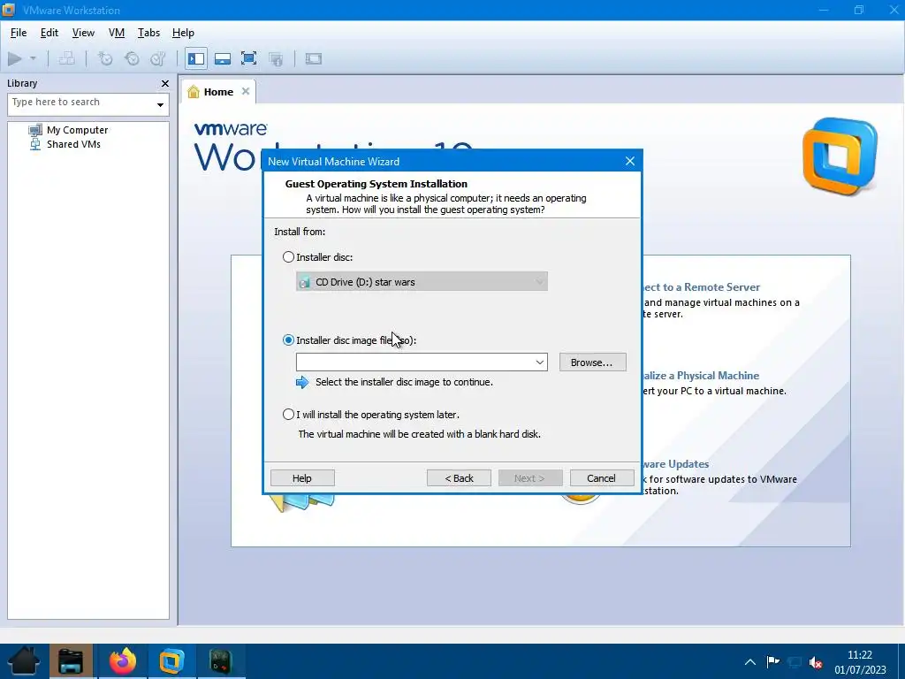Viewport: 905px width, 679px height.
Task: Click the network tray icon
Action: 795,661
